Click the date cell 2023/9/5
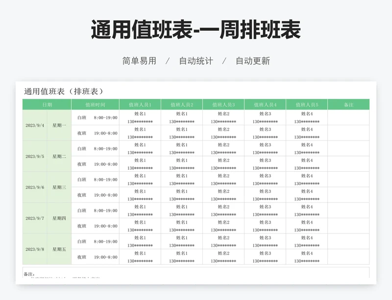392x300 pixels. pos(35,157)
